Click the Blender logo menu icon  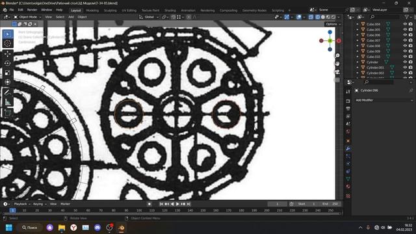pos(5,10)
